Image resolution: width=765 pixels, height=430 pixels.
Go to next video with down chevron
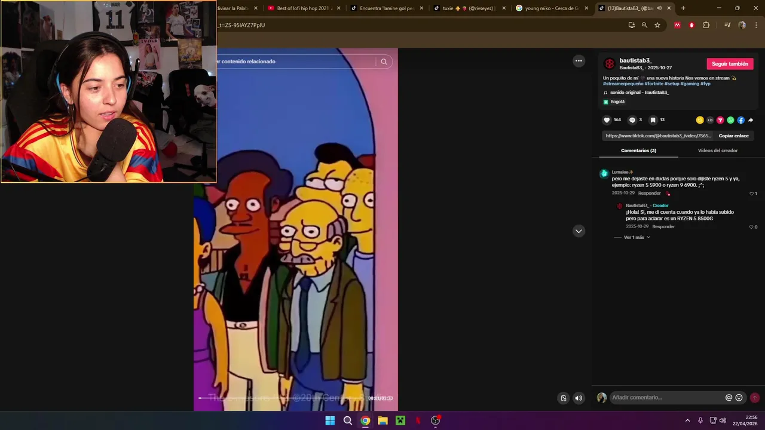[x=579, y=231]
